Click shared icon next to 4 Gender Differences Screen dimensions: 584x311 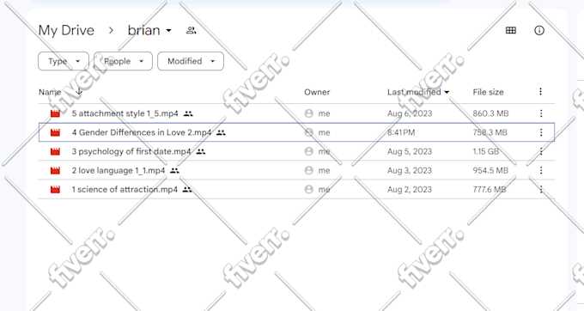(222, 132)
